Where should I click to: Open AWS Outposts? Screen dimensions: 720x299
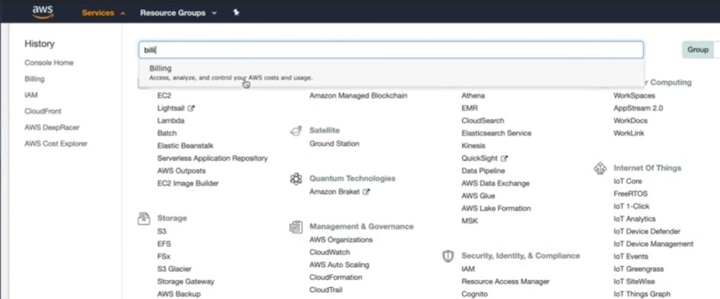coord(181,171)
